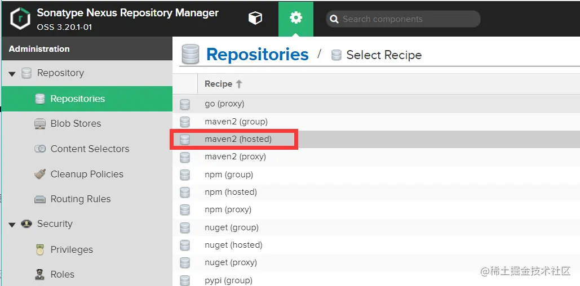The width and height of the screenshot is (580, 286).
Task: Open the Browse cube icon
Action: click(x=255, y=18)
